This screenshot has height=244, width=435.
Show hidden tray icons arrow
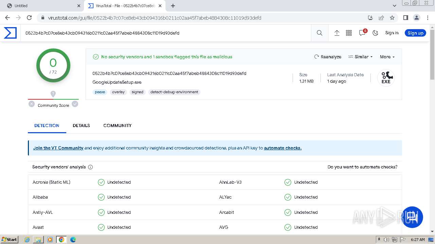[x=379, y=240]
